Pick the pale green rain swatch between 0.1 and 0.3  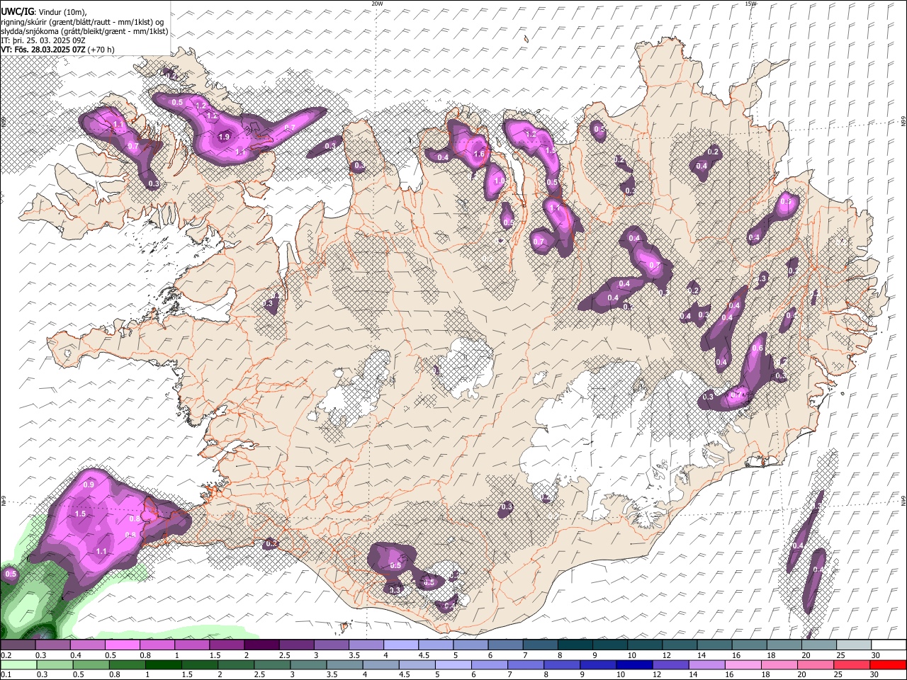tap(18, 665)
